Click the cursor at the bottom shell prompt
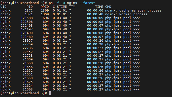172x97 pixels. click(50, 93)
